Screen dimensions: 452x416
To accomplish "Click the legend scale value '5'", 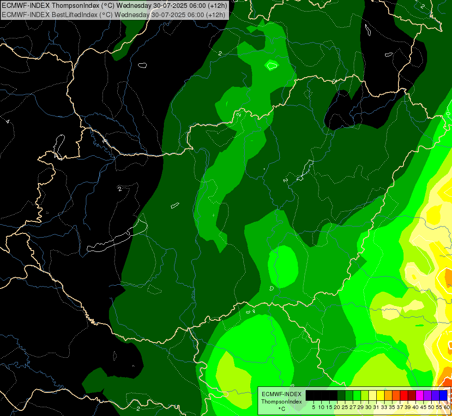I will tap(313, 407).
